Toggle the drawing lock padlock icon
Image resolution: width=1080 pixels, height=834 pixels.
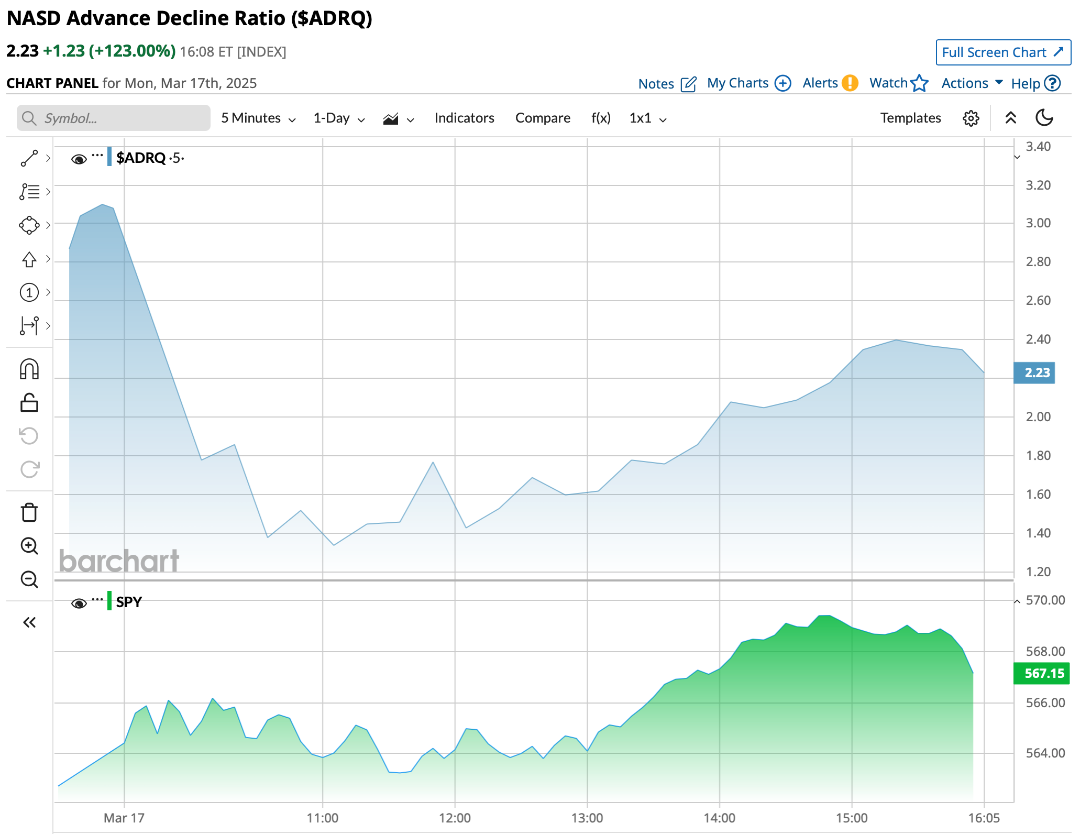tap(29, 403)
